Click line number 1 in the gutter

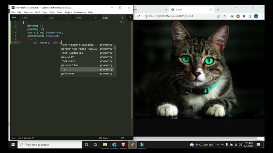click(x=16, y=22)
